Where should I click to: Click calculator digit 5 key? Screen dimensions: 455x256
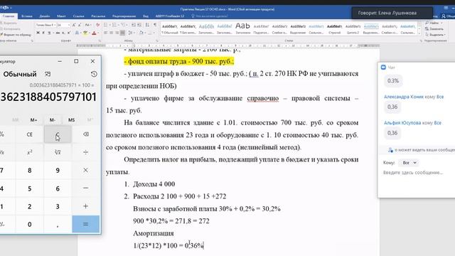tap(30, 188)
